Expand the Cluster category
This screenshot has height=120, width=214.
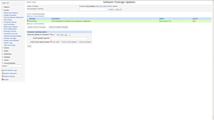coord(2,60)
